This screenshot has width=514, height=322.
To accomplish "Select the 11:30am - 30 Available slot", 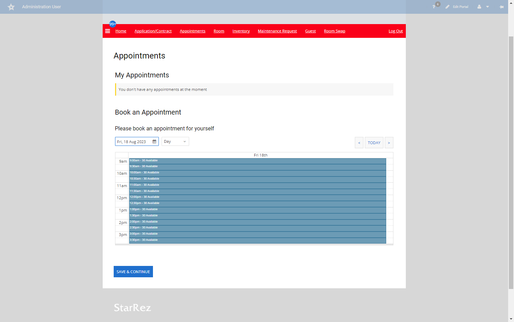I will 257,192.
